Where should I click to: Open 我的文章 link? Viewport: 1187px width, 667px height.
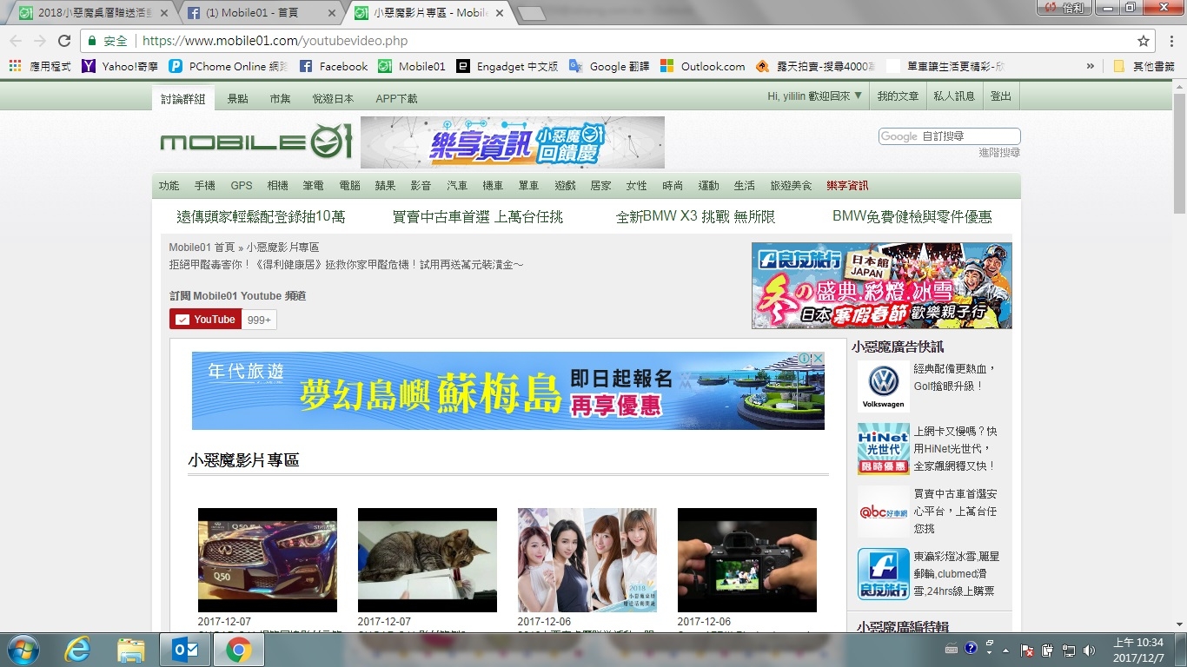898,96
